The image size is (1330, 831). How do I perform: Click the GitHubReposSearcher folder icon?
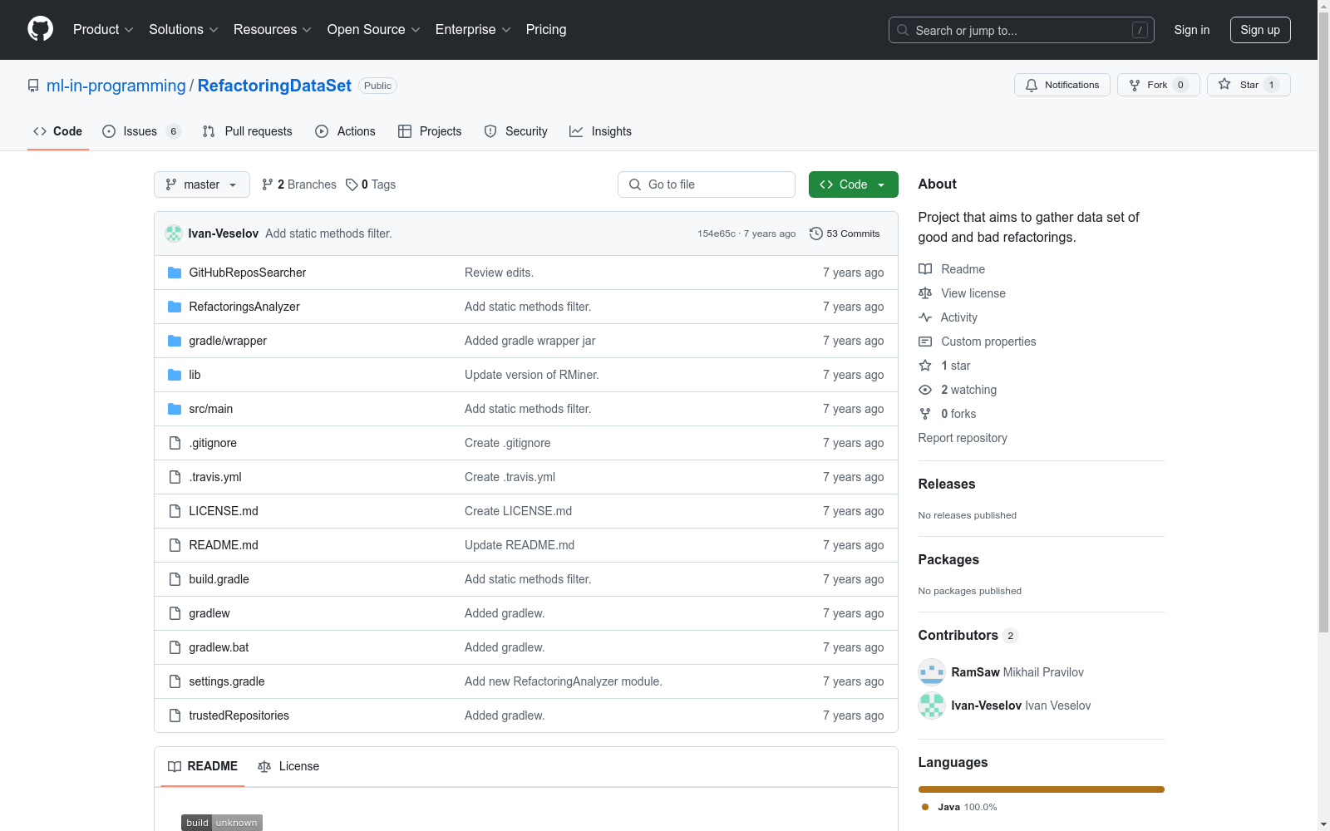175,273
